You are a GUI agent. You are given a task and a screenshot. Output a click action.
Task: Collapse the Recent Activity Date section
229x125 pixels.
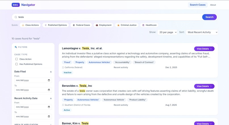[51, 98]
